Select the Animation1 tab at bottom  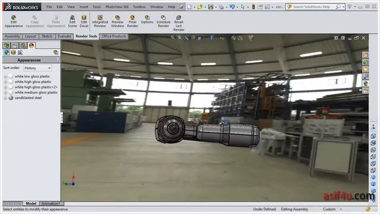coord(50,203)
